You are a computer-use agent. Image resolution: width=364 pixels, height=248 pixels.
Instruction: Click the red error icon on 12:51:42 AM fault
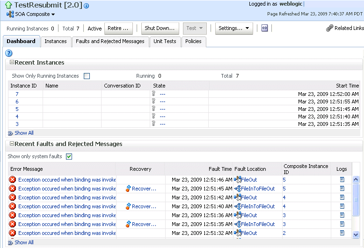[x=13, y=197]
